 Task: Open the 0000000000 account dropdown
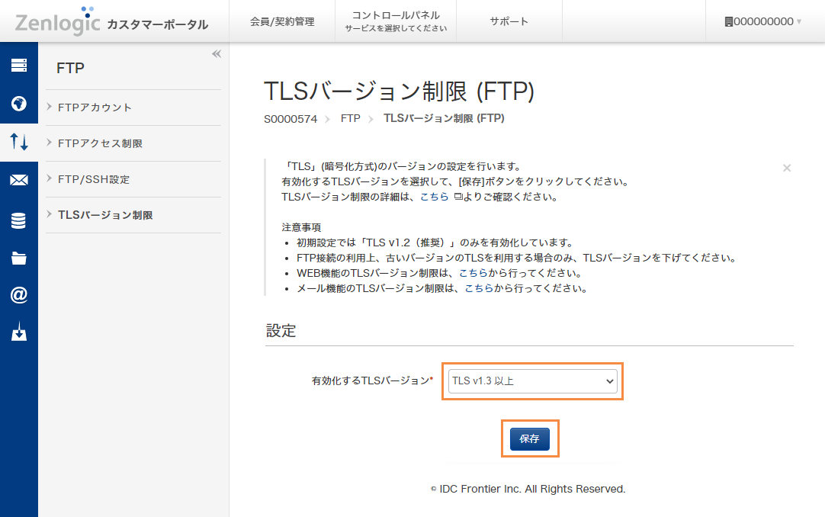click(x=762, y=22)
